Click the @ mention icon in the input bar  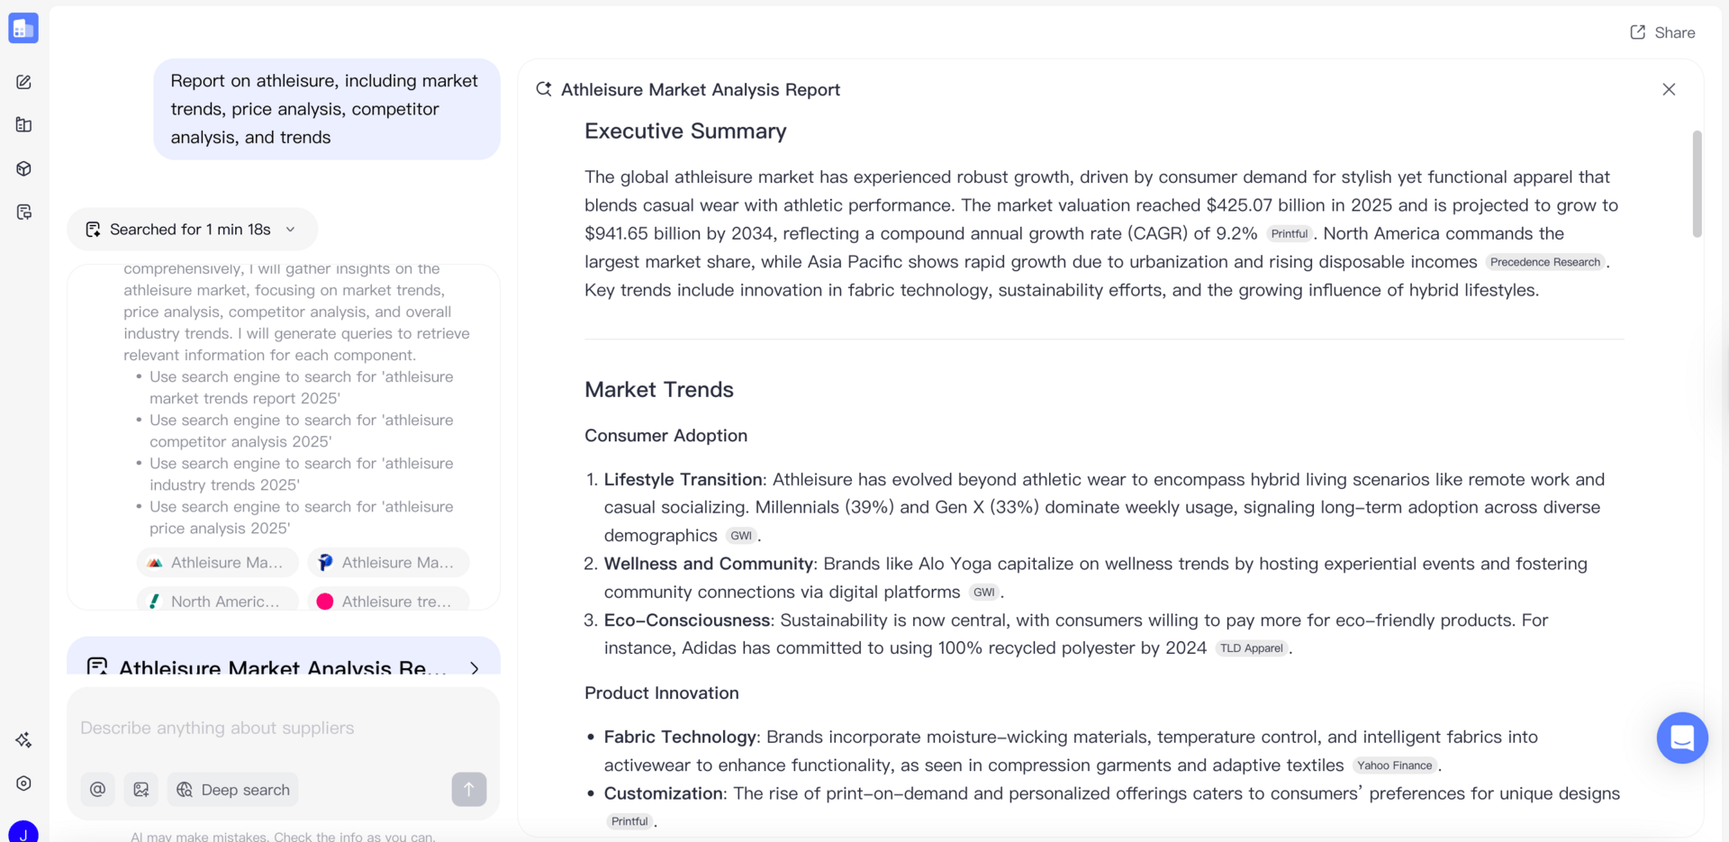click(97, 789)
